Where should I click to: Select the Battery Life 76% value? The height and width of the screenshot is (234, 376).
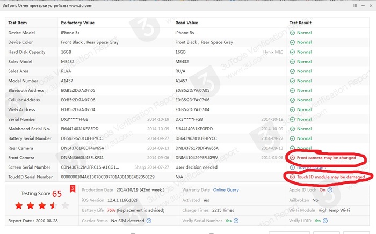pyautogui.click(x=111, y=210)
